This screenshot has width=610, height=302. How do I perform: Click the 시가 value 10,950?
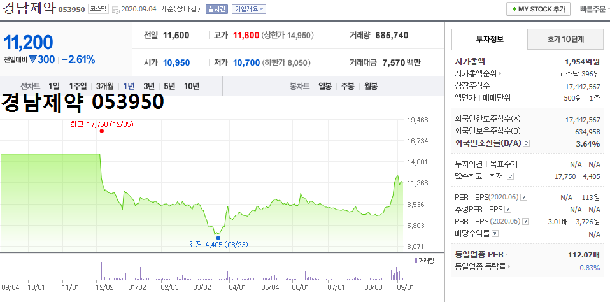(176, 62)
